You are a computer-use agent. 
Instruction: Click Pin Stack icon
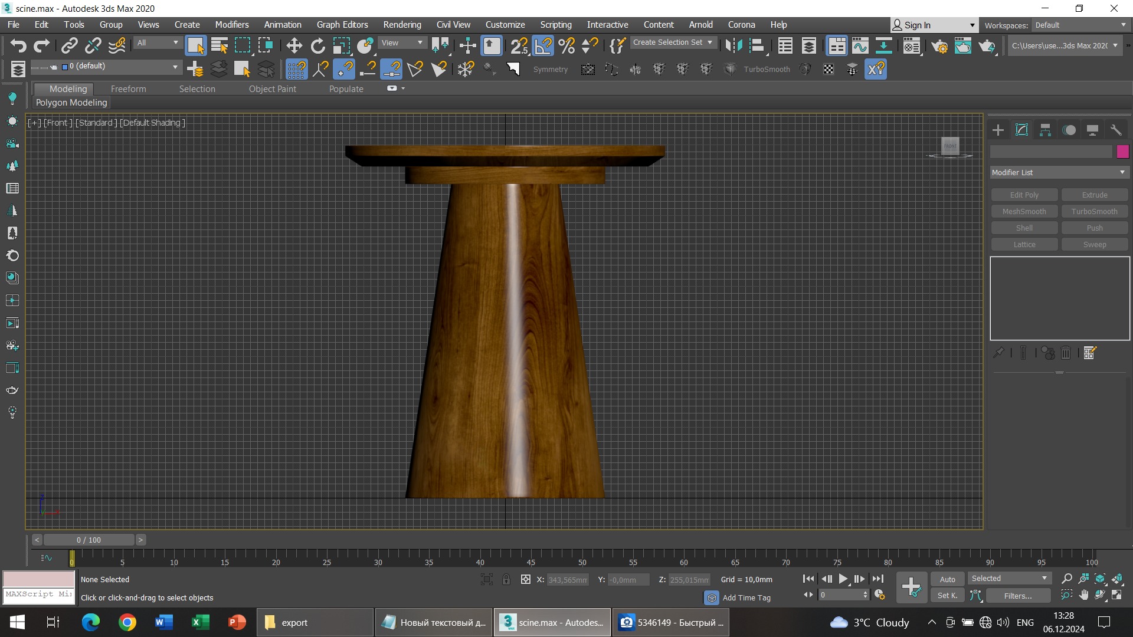998,353
